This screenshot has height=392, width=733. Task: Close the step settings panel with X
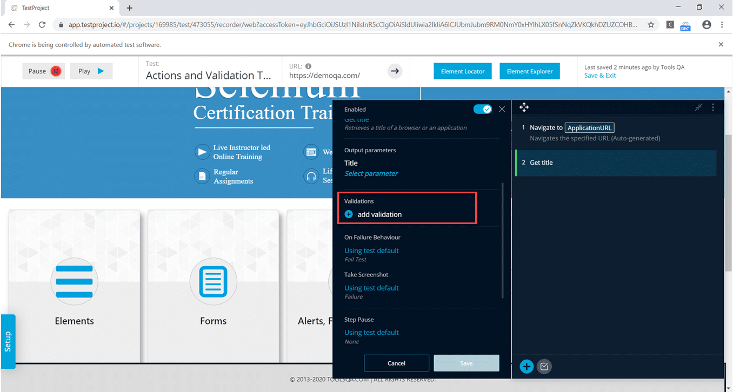502,109
